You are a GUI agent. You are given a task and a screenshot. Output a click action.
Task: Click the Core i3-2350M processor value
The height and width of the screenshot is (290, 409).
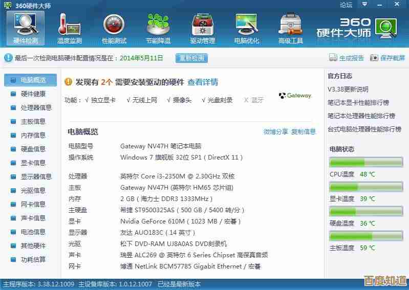[x=177, y=176]
